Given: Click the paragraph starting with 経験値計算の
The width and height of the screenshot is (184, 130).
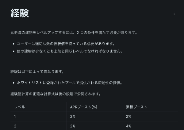Looking at the screenshot, I should (x=56, y=94).
